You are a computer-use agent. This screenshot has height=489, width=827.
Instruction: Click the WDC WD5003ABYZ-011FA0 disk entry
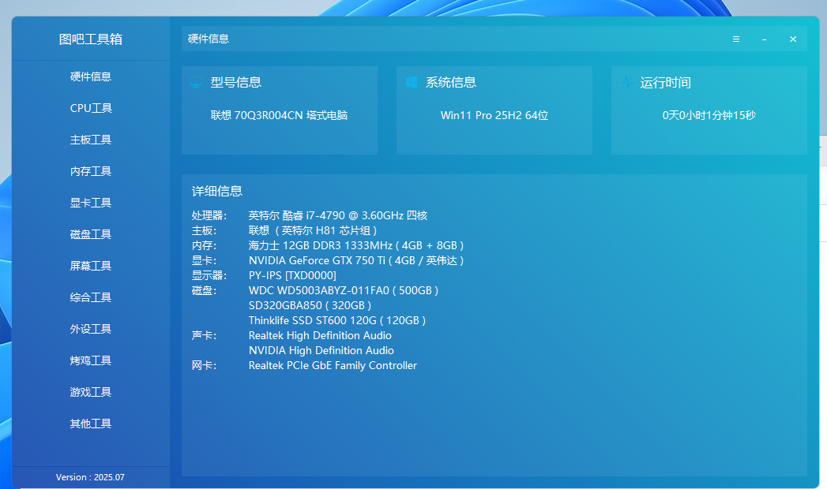[344, 290]
